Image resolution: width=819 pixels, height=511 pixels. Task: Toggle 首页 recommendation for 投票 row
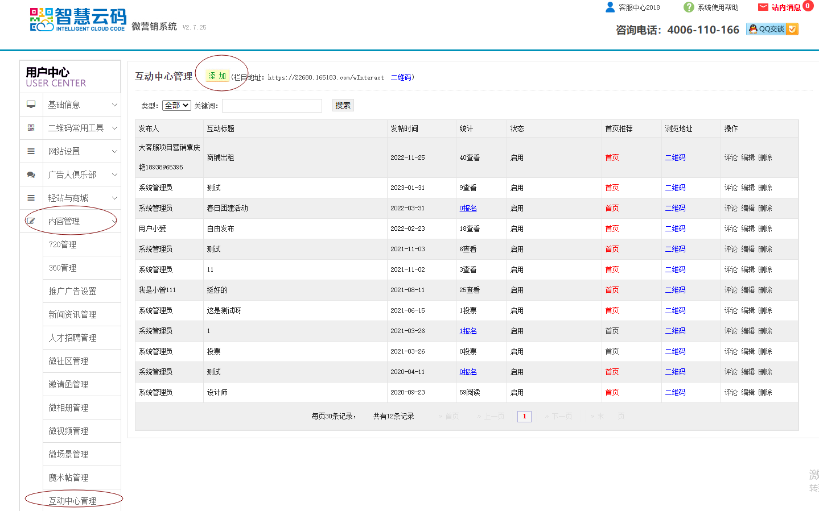point(612,352)
